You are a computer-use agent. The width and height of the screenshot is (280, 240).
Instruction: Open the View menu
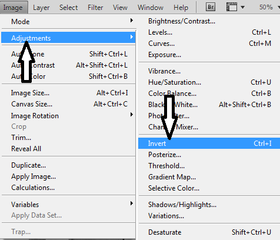[x=120, y=8]
